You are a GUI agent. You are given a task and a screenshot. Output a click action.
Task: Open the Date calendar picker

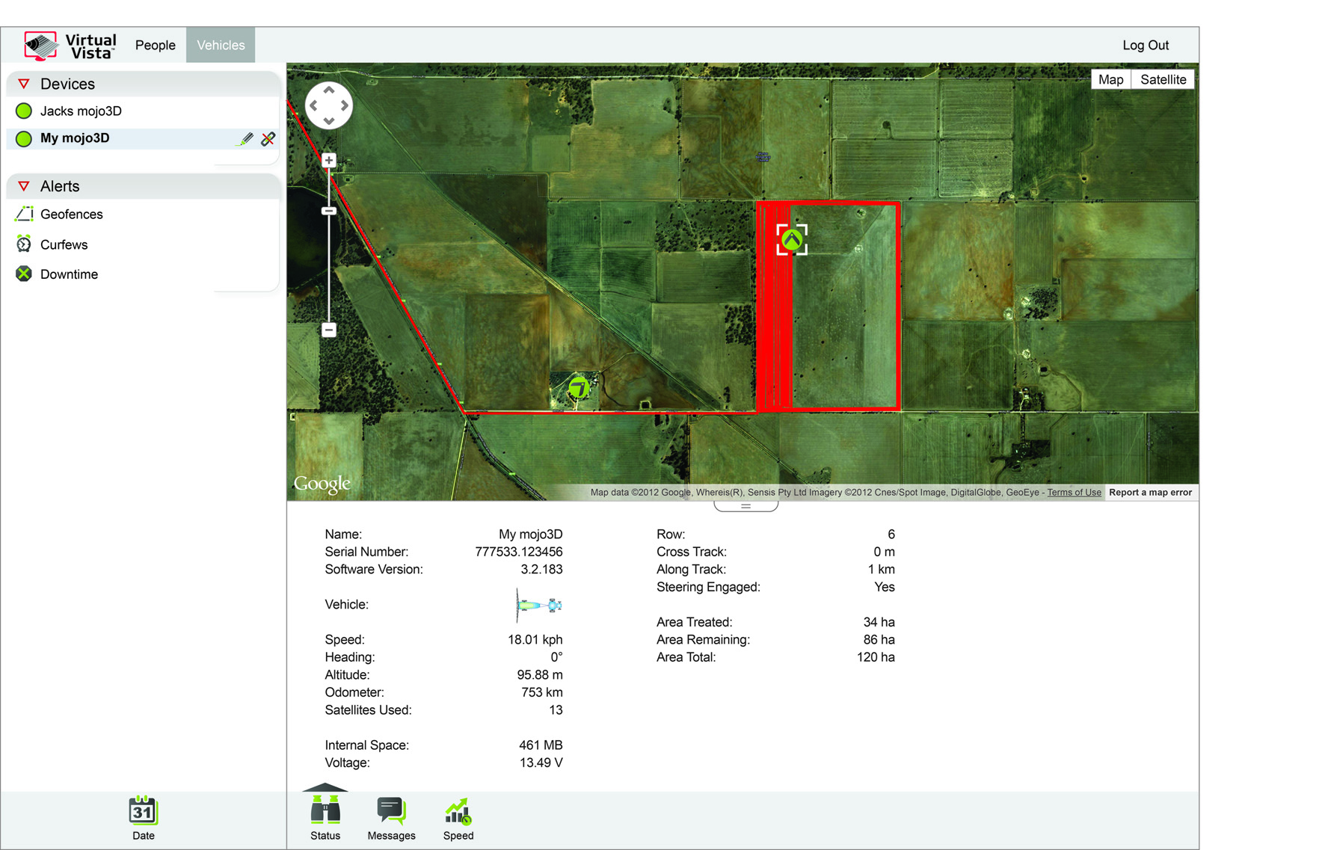pyautogui.click(x=143, y=818)
